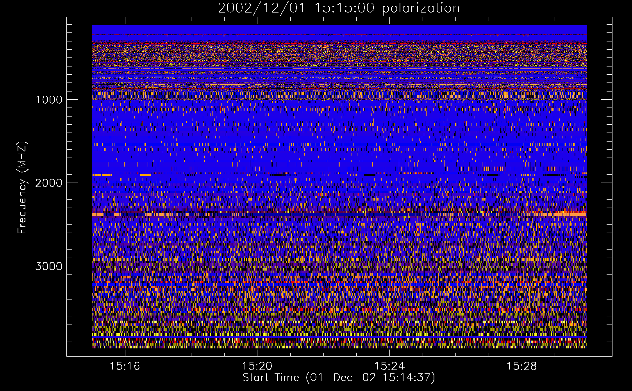Click the '15:24' time axis label

(x=389, y=366)
